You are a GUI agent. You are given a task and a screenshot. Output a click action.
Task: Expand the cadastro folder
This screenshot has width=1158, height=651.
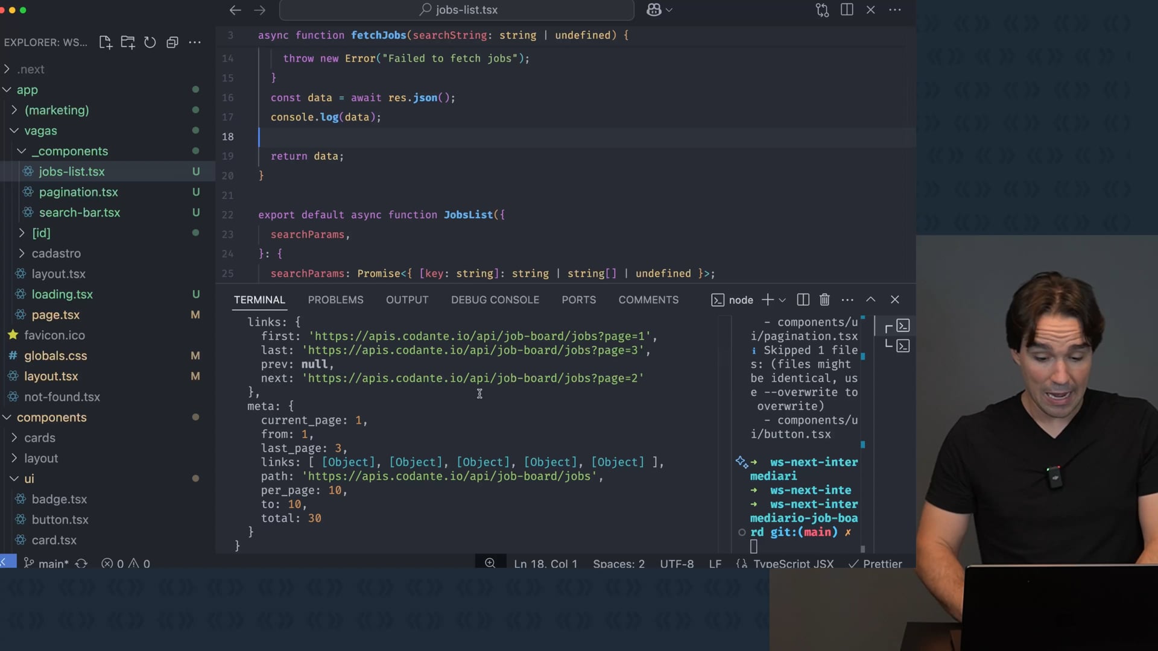point(56,253)
